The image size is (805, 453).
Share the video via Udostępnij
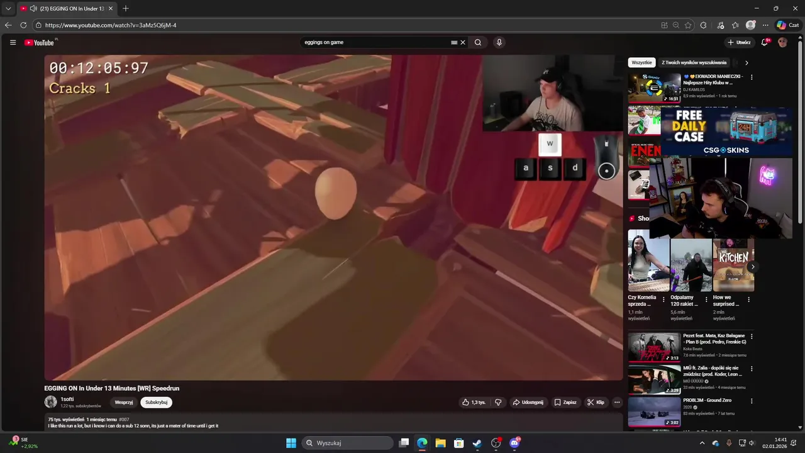point(527,402)
